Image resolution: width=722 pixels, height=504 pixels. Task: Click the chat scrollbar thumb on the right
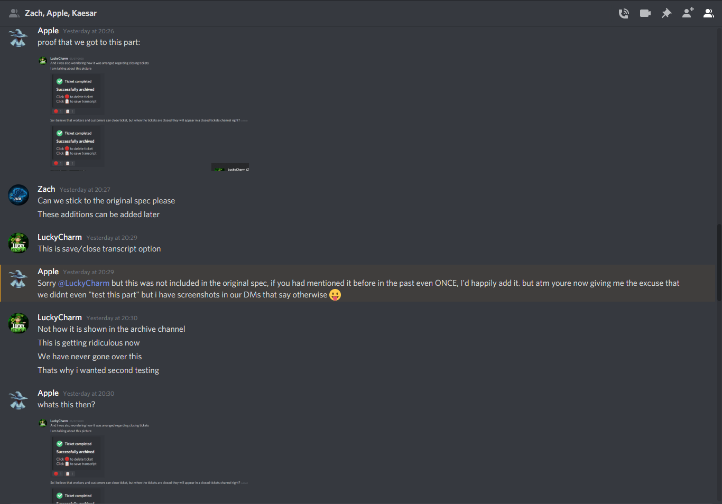pos(718,262)
